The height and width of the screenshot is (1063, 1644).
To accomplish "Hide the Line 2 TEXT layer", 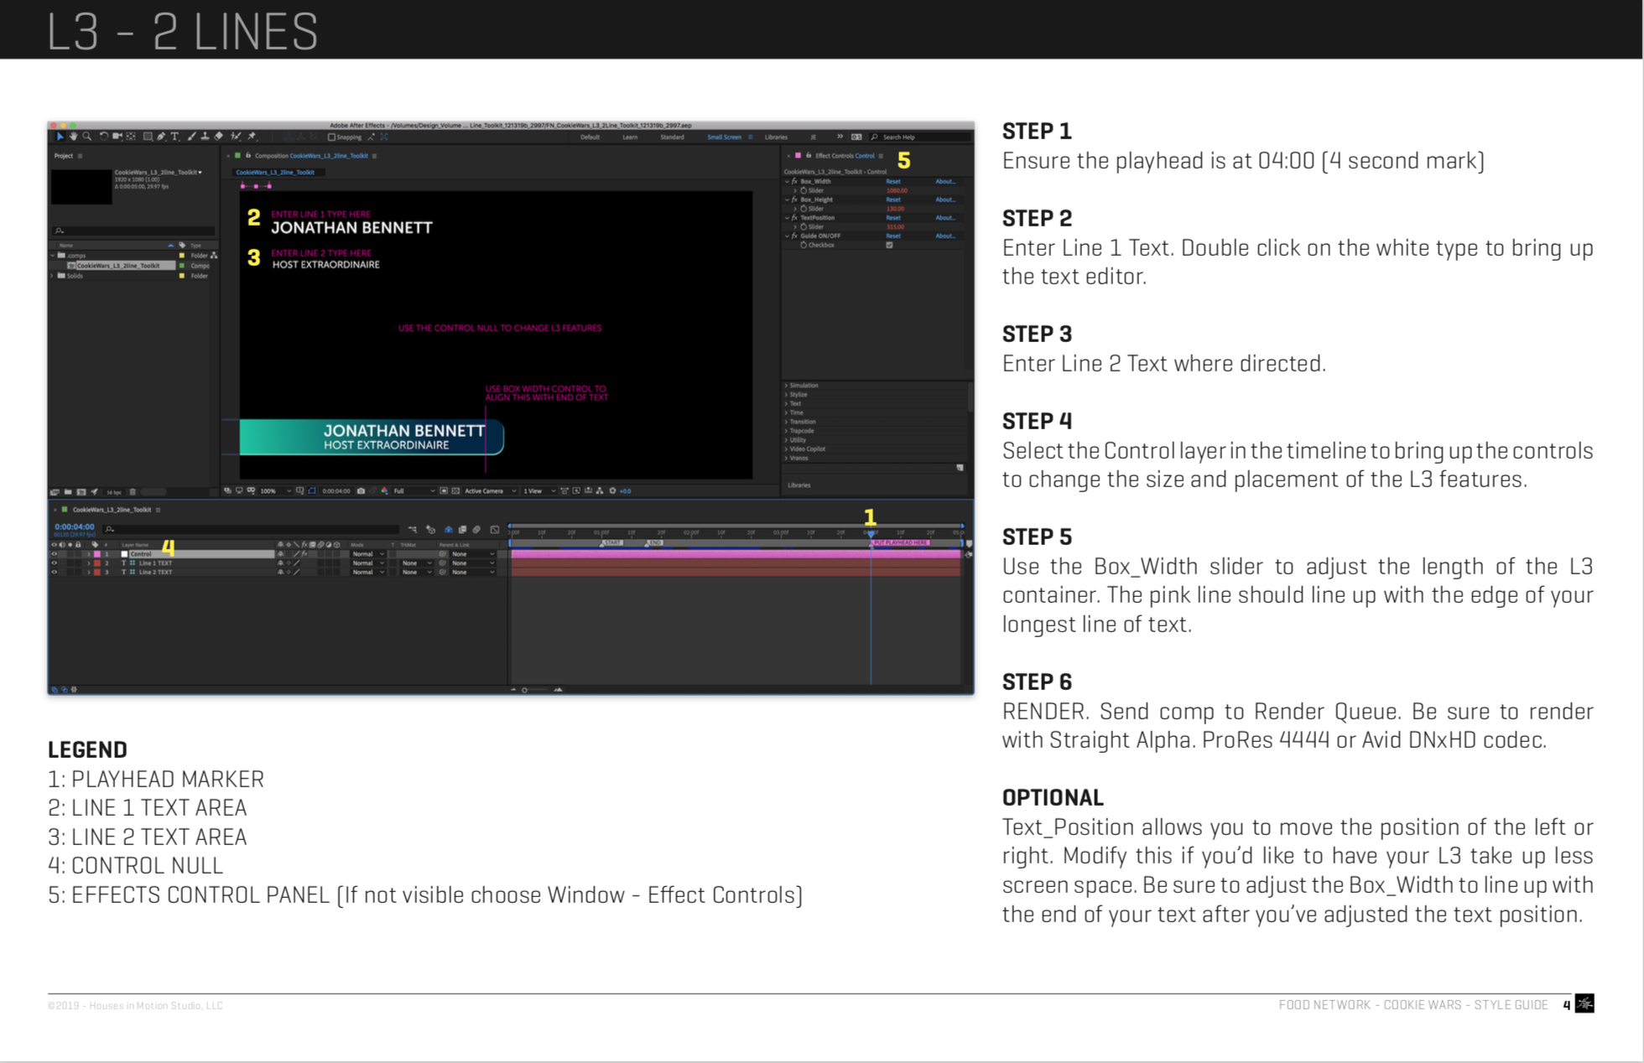I will 54,572.
